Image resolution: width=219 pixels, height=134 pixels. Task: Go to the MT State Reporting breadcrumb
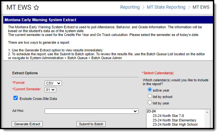pos(166,7)
